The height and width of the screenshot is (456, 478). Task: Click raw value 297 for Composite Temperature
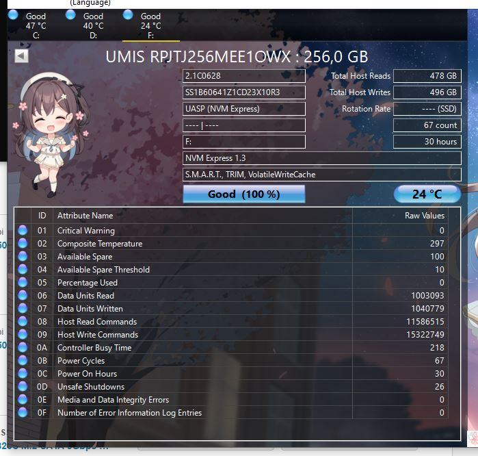(x=437, y=244)
